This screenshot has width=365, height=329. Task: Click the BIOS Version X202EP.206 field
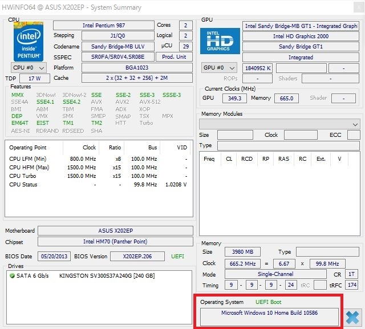click(x=137, y=257)
